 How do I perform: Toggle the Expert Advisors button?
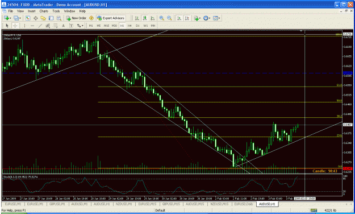(111, 18)
